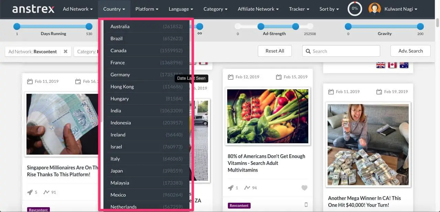The image size is (440, 212).
Task: Click calendar icon beside Feb 15, 2019
Action: [x=279, y=77]
